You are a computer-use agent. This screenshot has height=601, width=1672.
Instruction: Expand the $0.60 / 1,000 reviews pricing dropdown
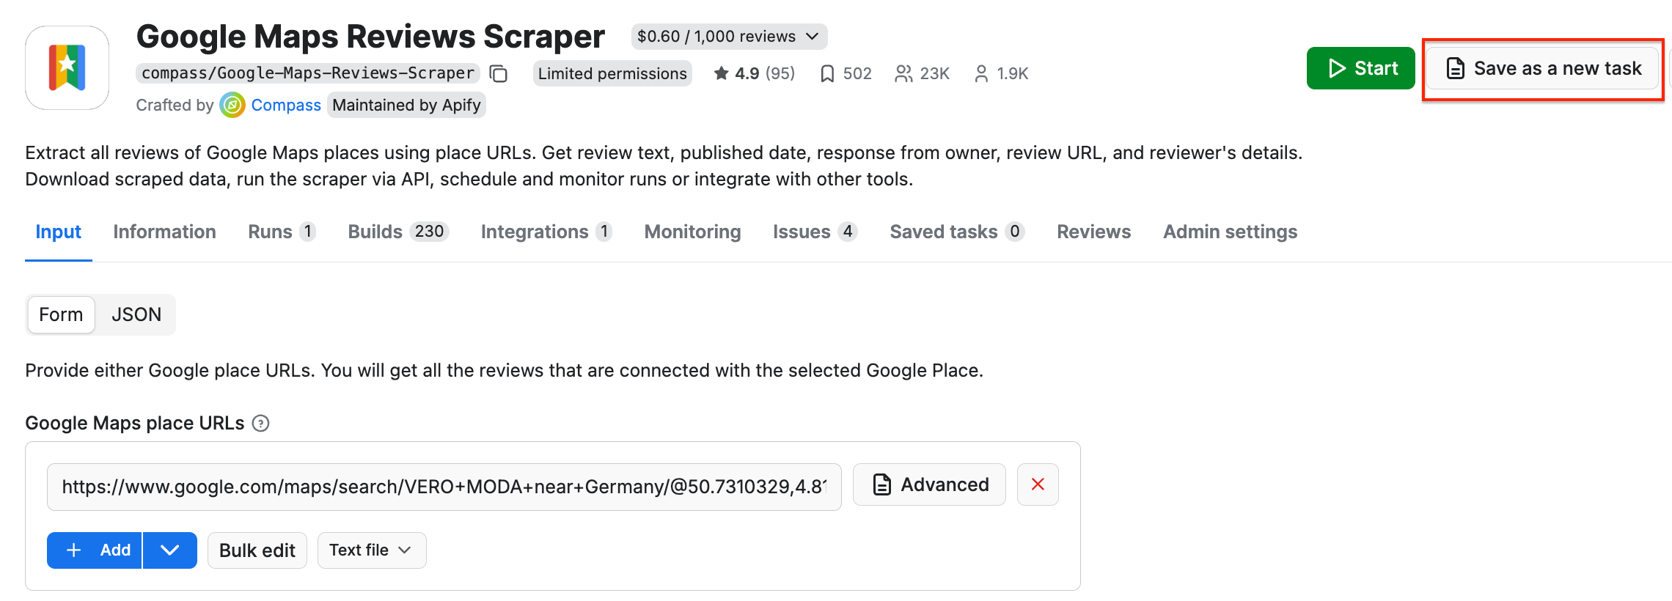tap(729, 36)
